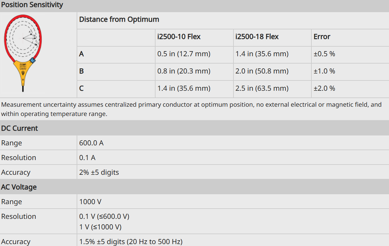
Task: Click the 1000 V range value
Action: [x=90, y=202]
